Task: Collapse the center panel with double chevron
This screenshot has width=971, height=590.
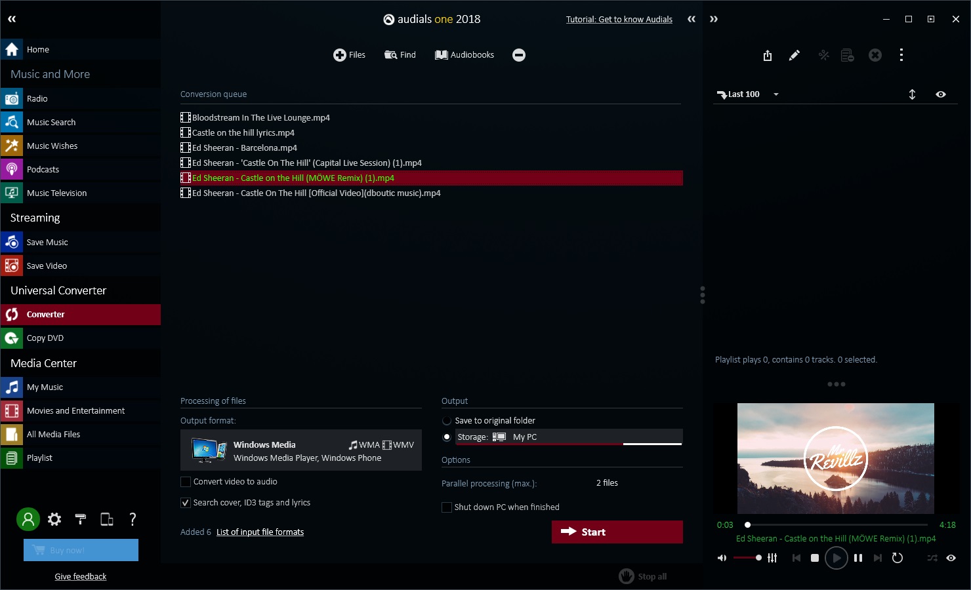Action: 692,19
